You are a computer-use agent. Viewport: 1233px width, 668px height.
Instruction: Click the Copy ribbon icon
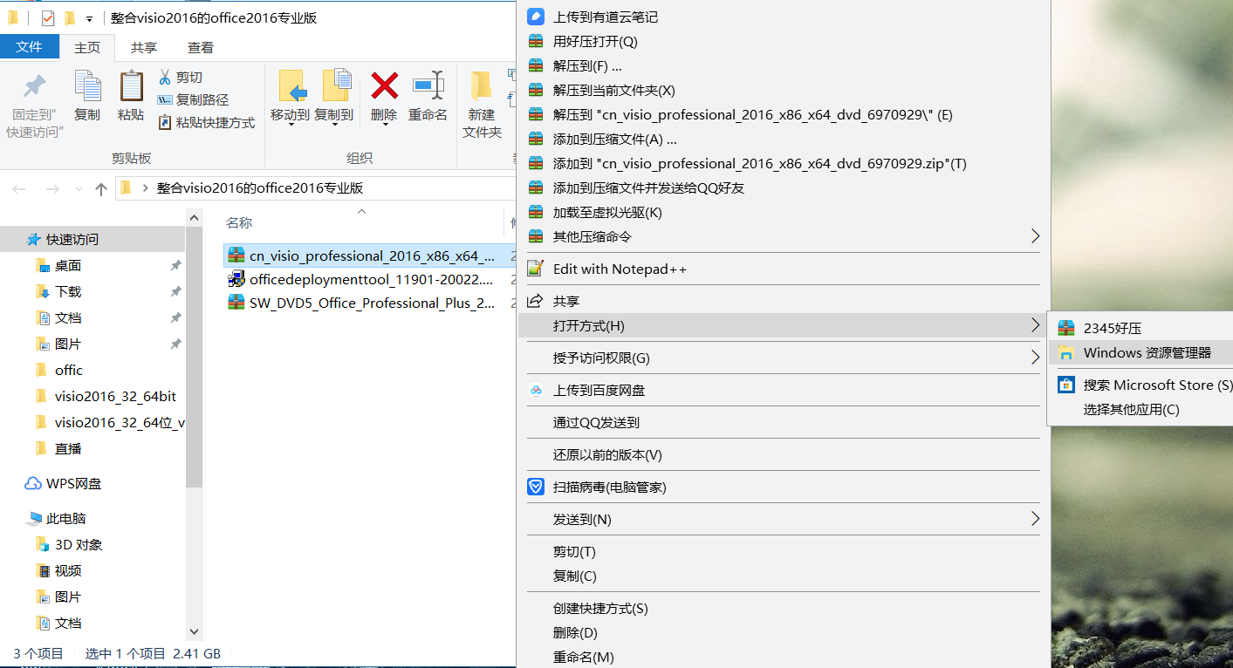point(87,86)
